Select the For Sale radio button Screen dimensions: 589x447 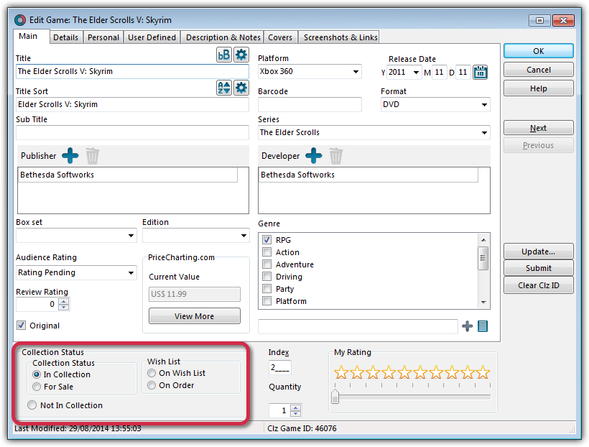click(37, 387)
